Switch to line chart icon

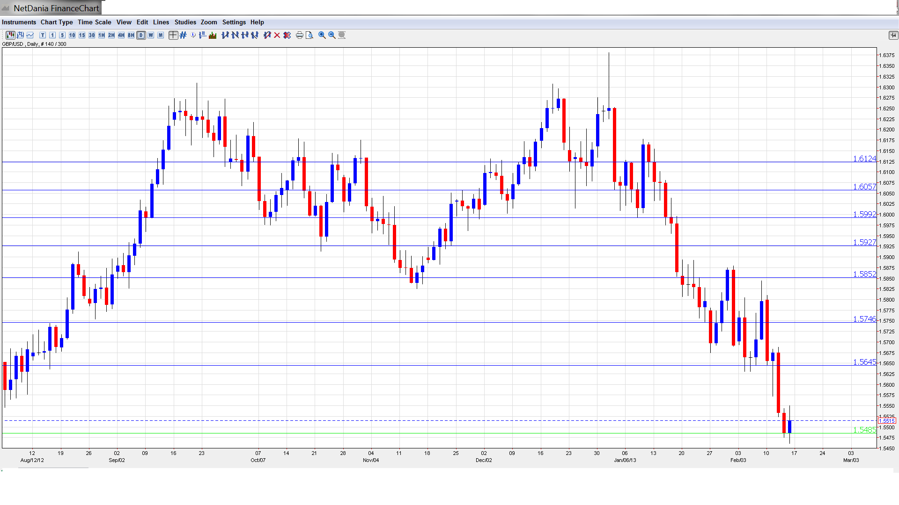point(30,35)
